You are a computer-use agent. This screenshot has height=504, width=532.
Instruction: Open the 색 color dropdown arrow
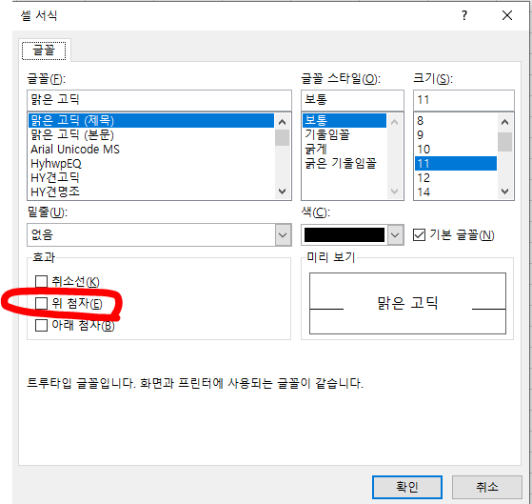pyautogui.click(x=395, y=235)
